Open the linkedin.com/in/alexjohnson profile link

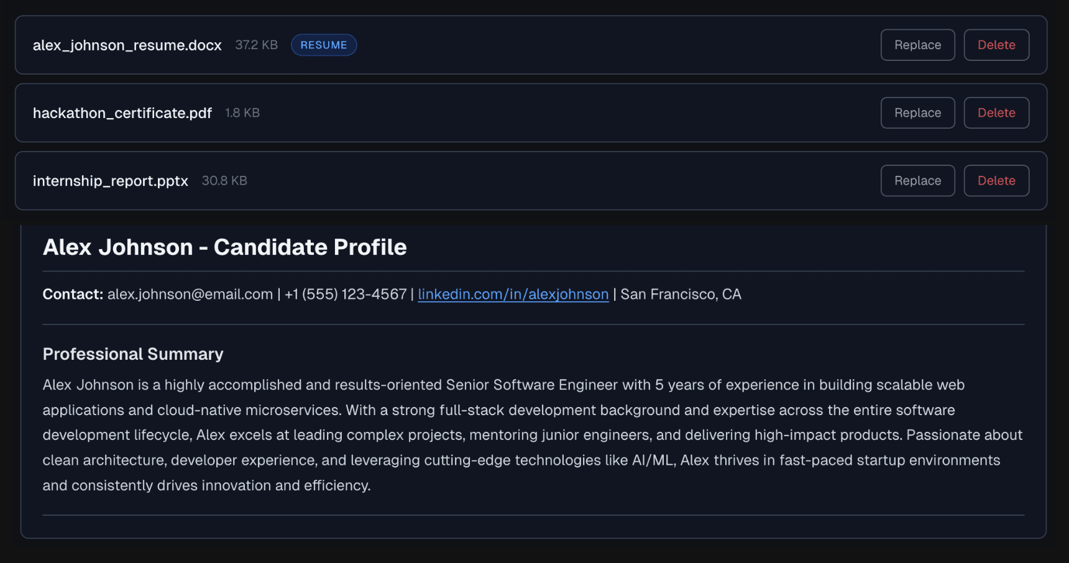[x=513, y=294]
